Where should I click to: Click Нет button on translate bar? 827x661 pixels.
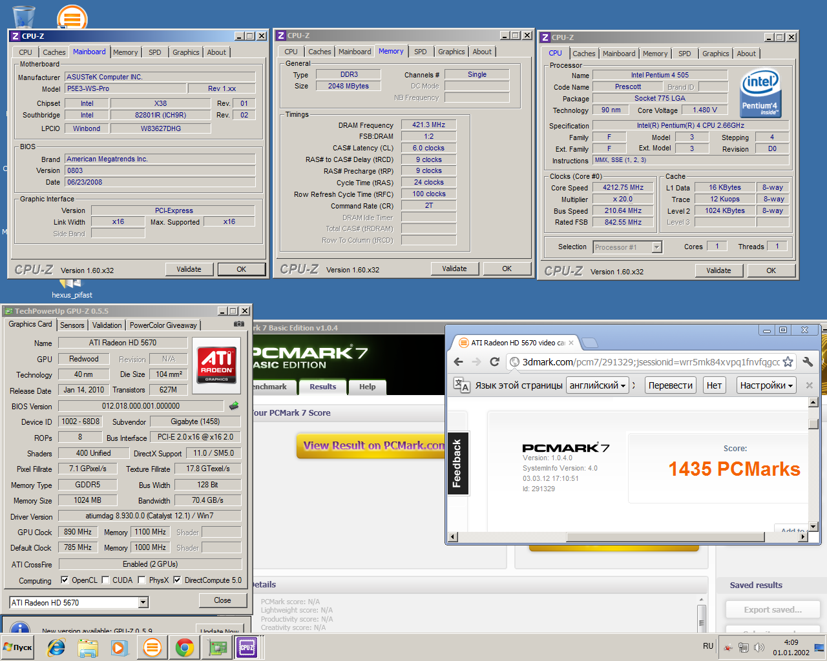click(714, 385)
